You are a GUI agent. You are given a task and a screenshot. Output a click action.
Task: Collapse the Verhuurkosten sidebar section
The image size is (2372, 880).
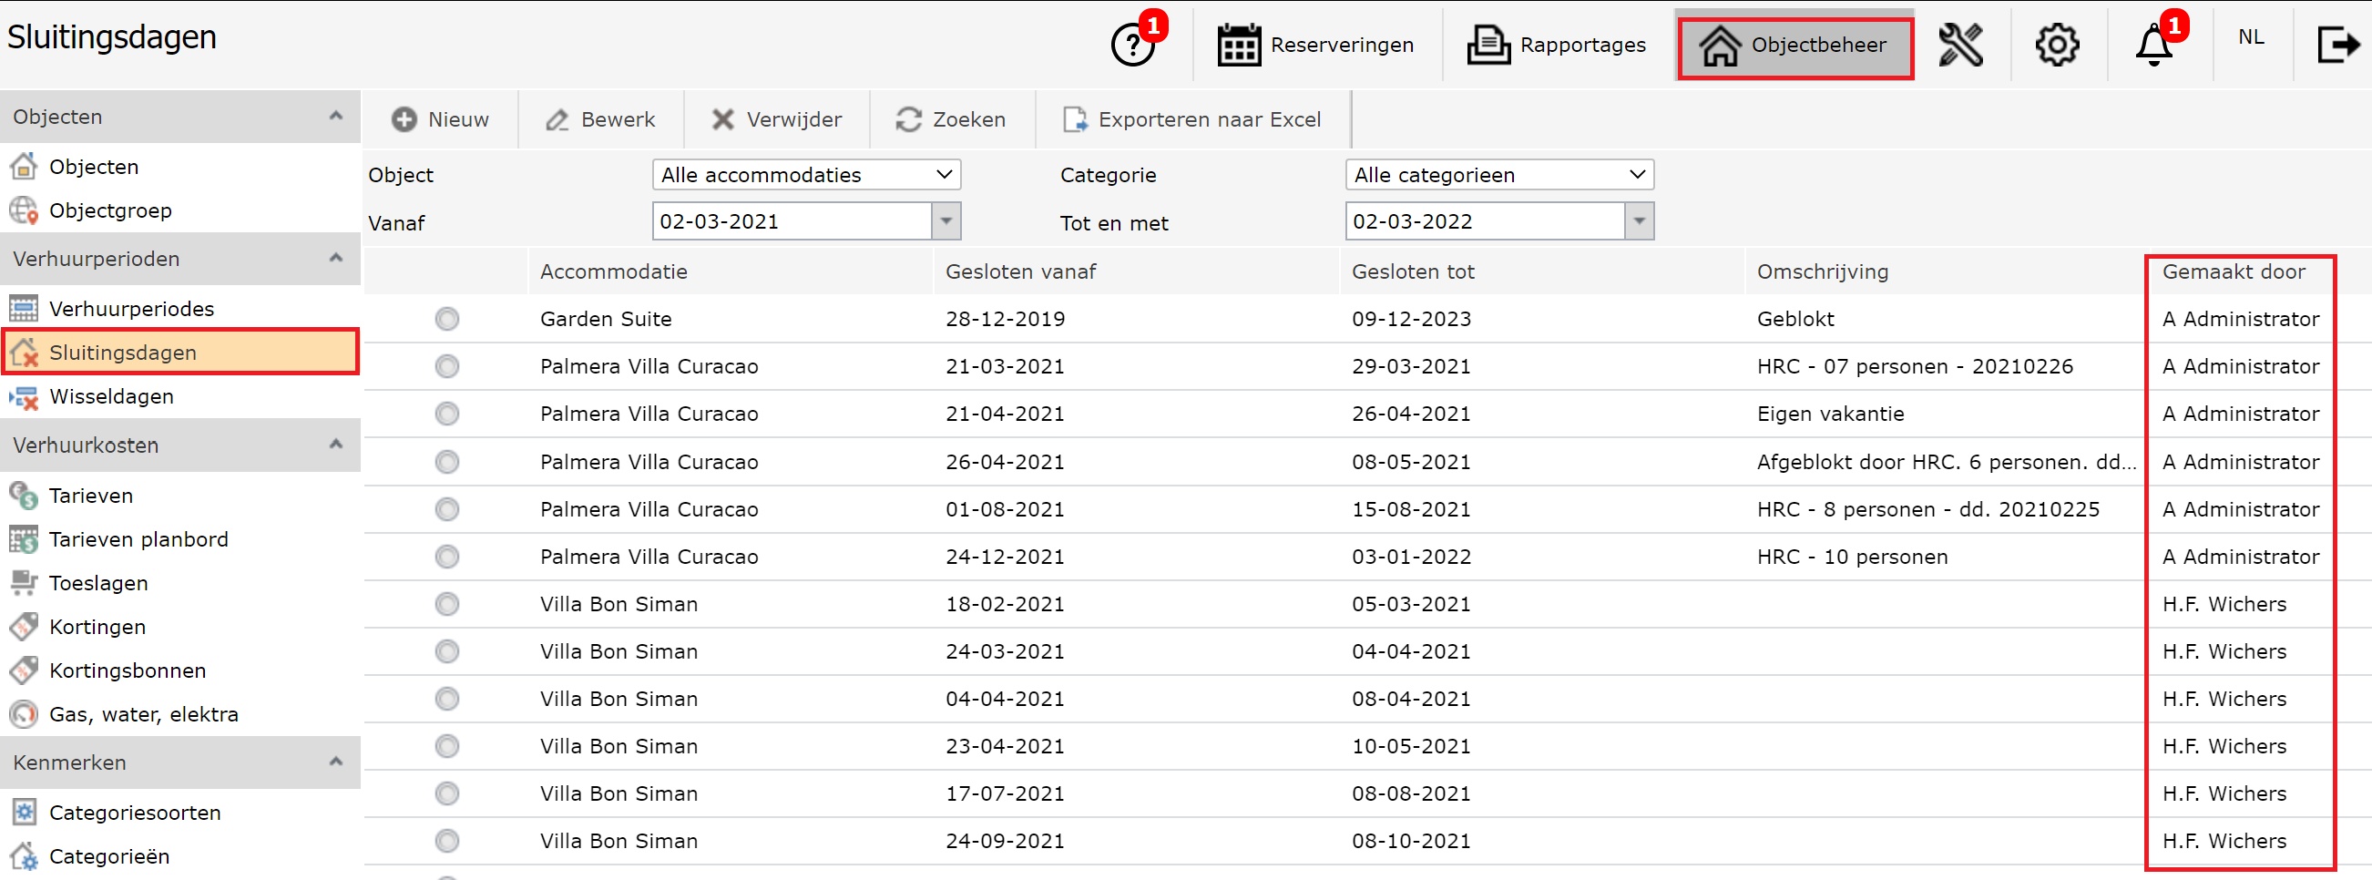(336, 445)
